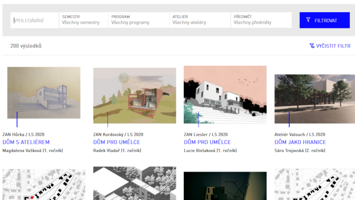Viewport: 355px width, 200px height.
Task: Open the Ateliér dropdown
Action: point(200,20)
